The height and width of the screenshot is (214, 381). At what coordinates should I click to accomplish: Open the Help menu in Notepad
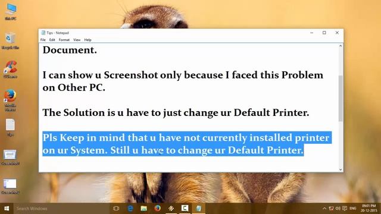point(88,40)
